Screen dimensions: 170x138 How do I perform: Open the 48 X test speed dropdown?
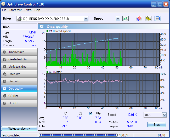pyautogui.click(x=164, y=115)
